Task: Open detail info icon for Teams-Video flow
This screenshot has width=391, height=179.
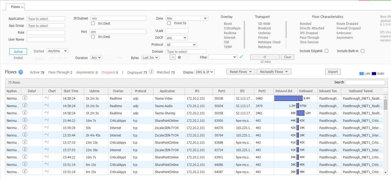Action: (25, 98)
